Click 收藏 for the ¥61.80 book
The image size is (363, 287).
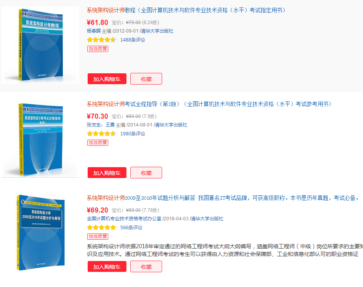[x=146, y=79]
